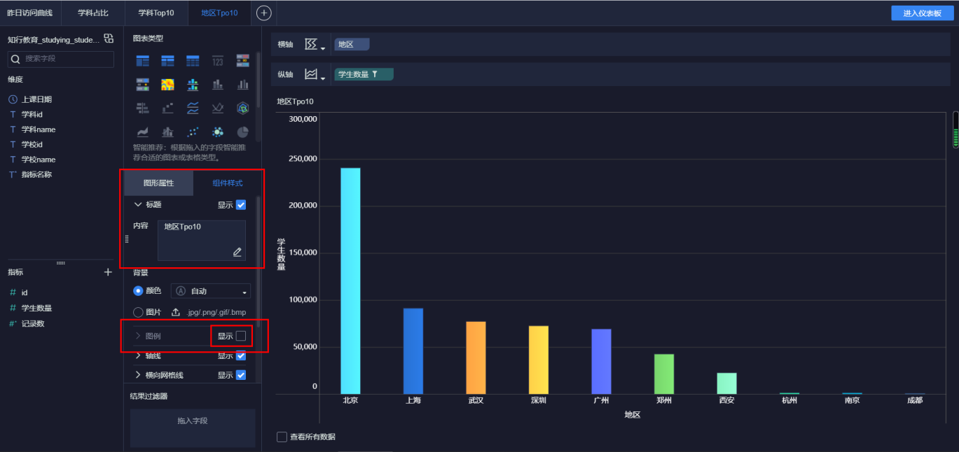Select the 地区Tpo10 tab
This screenshot has width=959, height=452.
pos(219,13)
